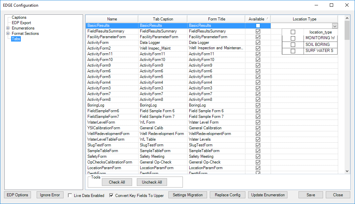Open the Location Type dropdown for BasicResults
This screenshot has width=355, height=204.
tap(335, 26)
